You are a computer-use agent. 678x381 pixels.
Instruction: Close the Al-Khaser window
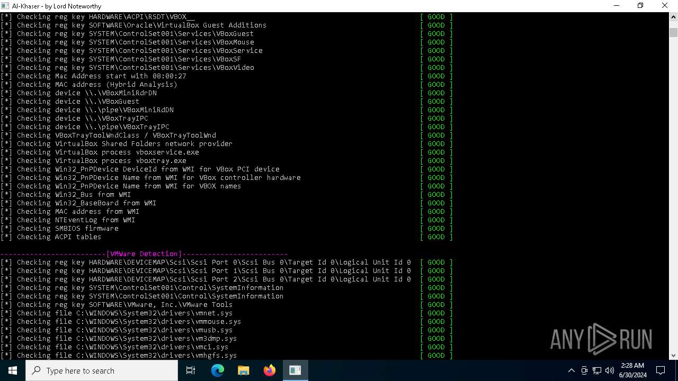click(x=665, y=6)
